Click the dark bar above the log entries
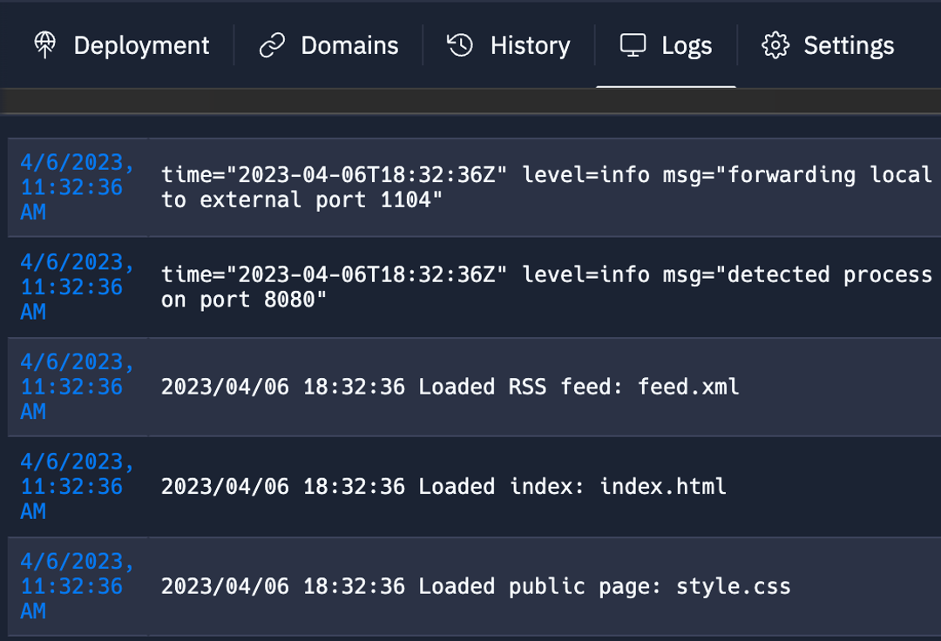 click(470, 102)
